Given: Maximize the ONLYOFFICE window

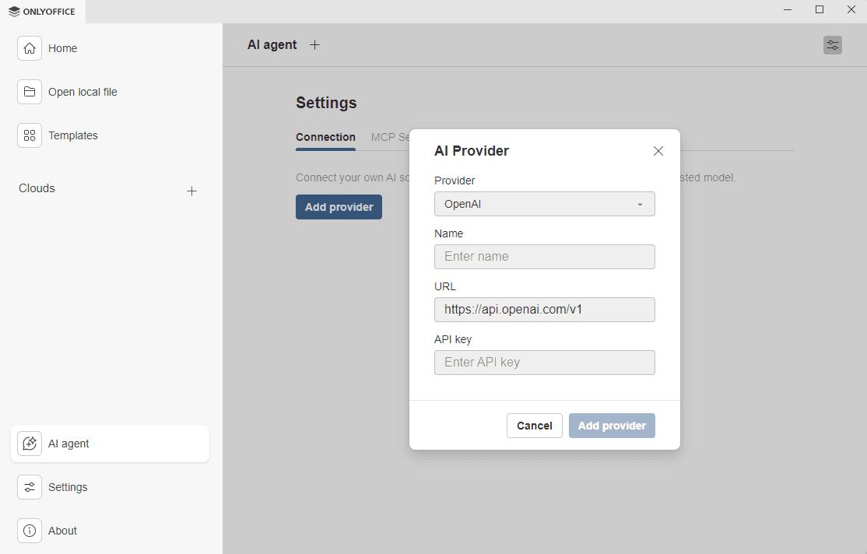Looking at the screenshot, I should pos(820,9).
